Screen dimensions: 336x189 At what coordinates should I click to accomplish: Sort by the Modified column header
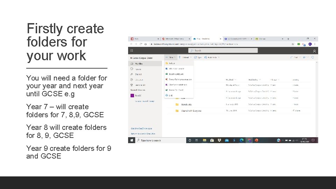231,80
